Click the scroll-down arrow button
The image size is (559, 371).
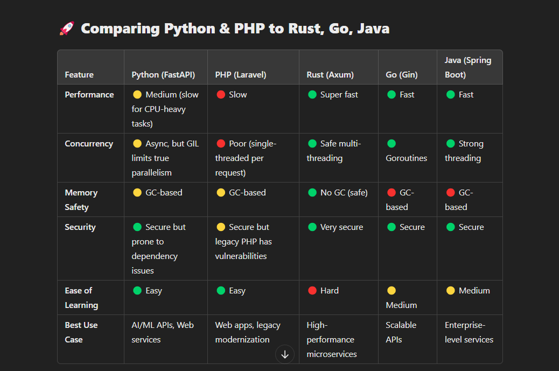[x=284, y=354]
